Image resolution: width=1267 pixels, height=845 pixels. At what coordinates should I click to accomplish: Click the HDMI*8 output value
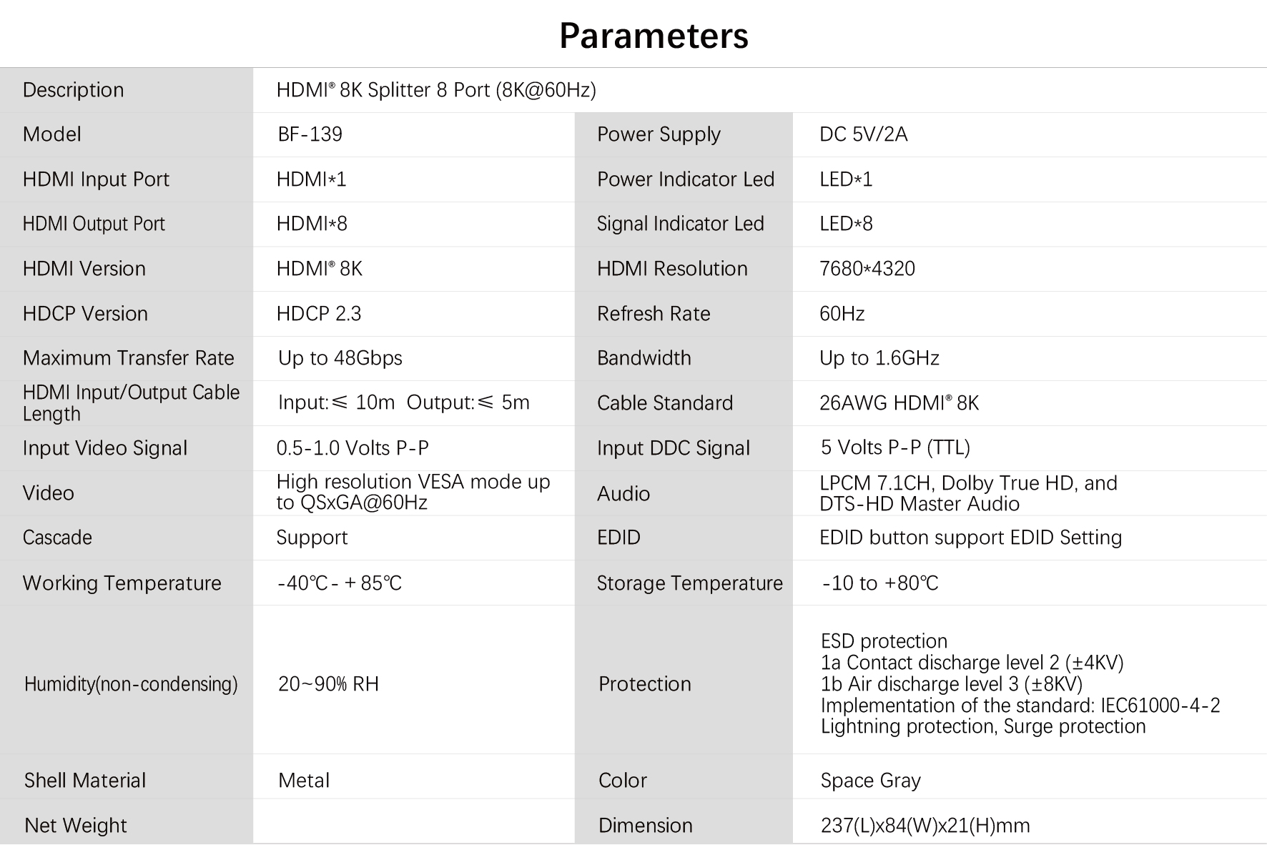pyautogui.click(x=312, y=224)
